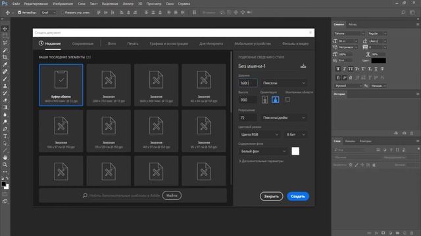Enable the artboards checkbox in the dialog
Viewport: 421px width, 236px height.
point(287,100)
